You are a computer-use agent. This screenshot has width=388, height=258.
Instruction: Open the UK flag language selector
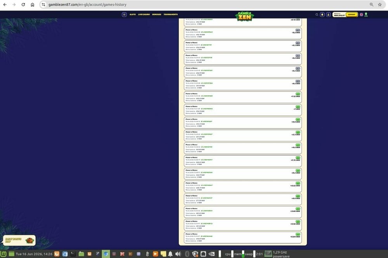361,15
